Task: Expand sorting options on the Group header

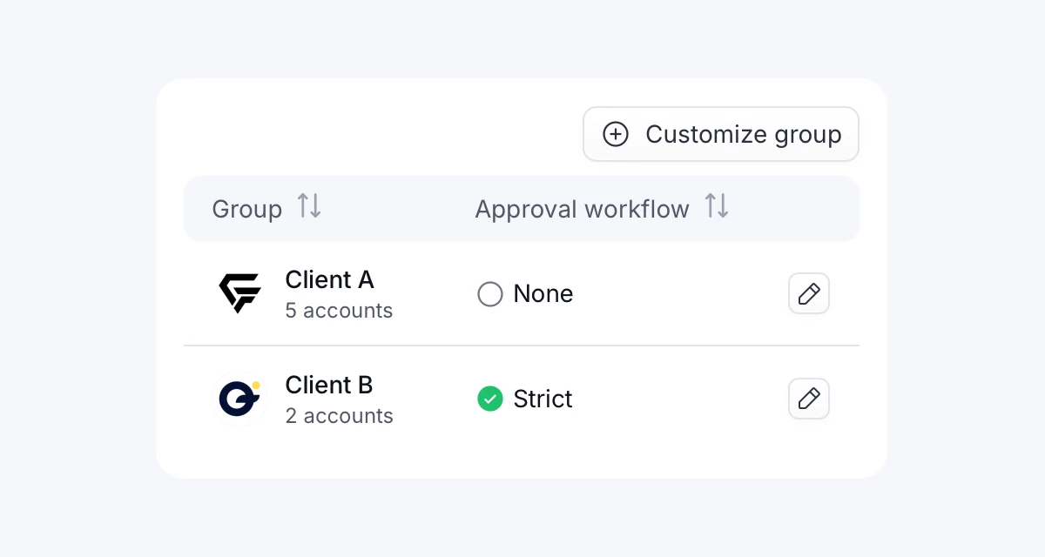Action: coord(309,207)
